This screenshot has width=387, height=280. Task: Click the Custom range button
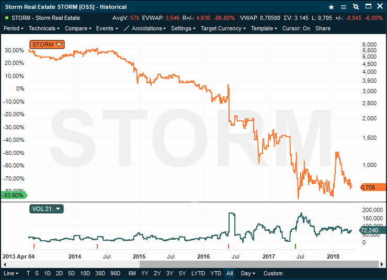pyautogui.click(x=273, y=273)
